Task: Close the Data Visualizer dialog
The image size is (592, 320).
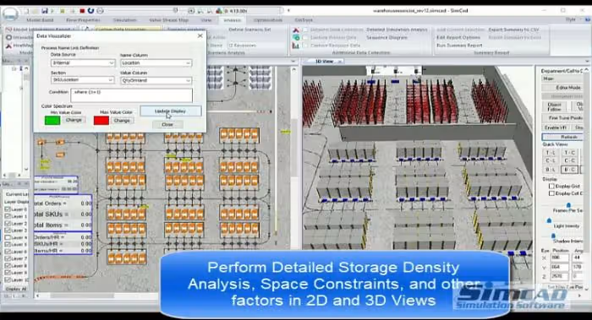Action: tap(200, 35)
